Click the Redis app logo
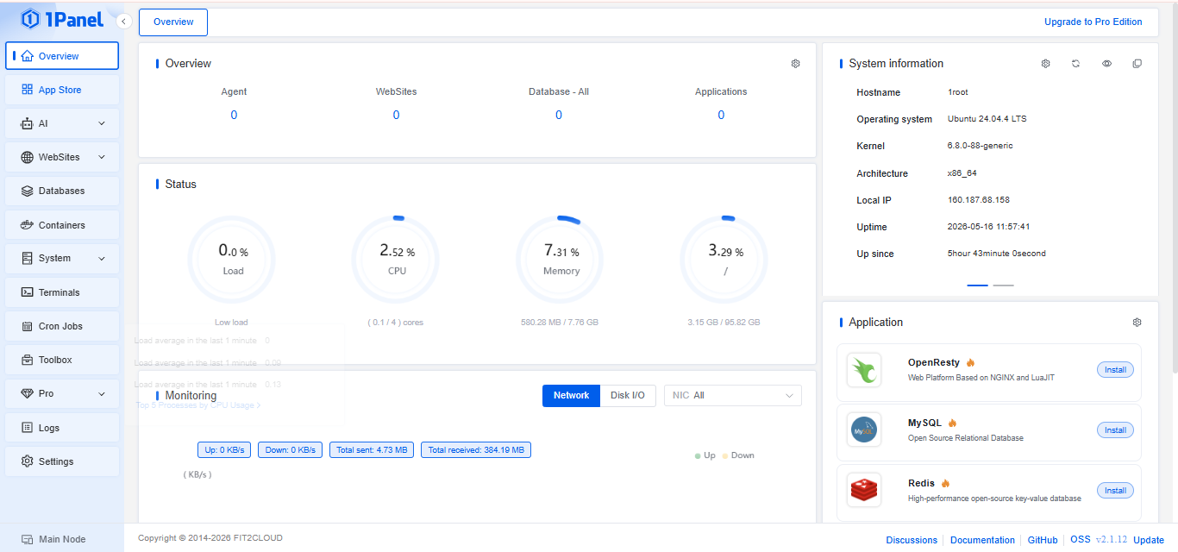Viewport: 1178px width, 552px height. coord(864,490)
